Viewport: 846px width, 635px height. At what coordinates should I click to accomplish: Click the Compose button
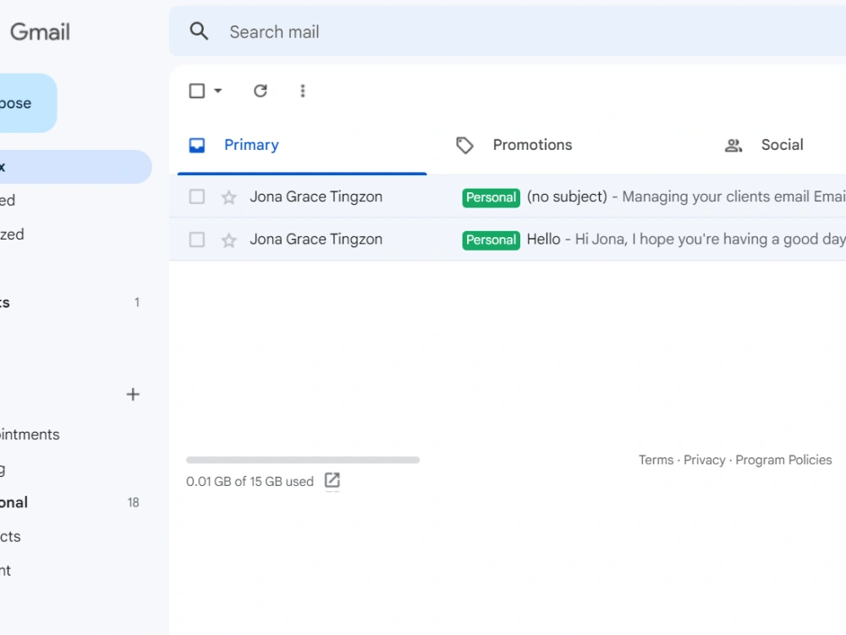coord(27,103)
